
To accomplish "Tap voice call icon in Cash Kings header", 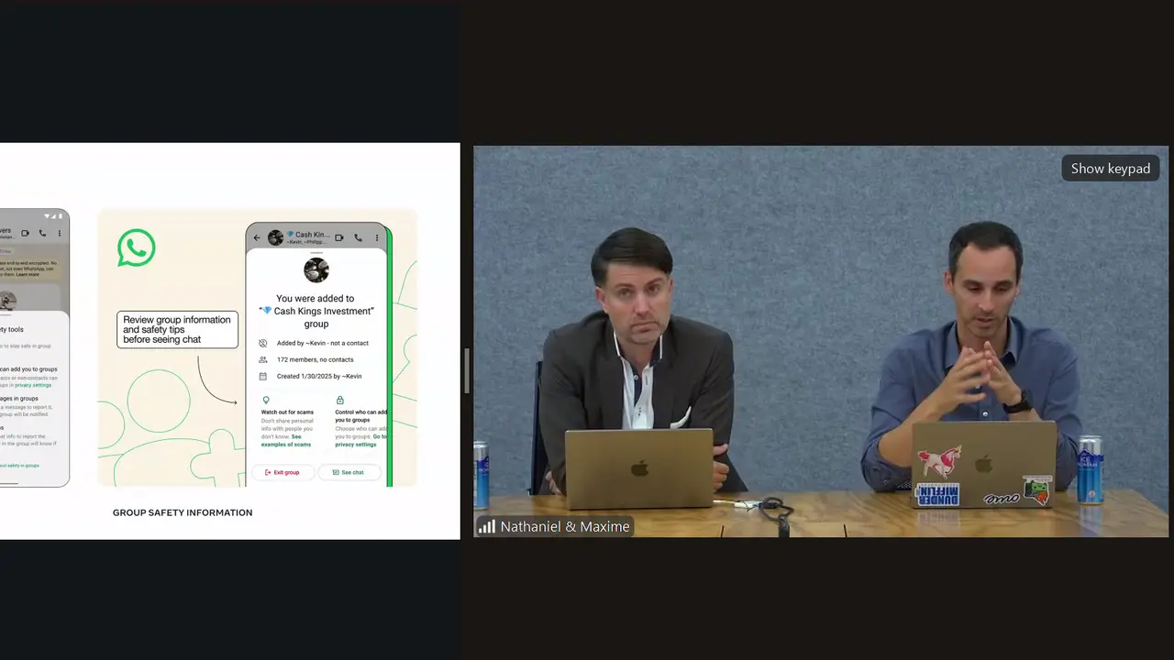I will tap(360, 237).
